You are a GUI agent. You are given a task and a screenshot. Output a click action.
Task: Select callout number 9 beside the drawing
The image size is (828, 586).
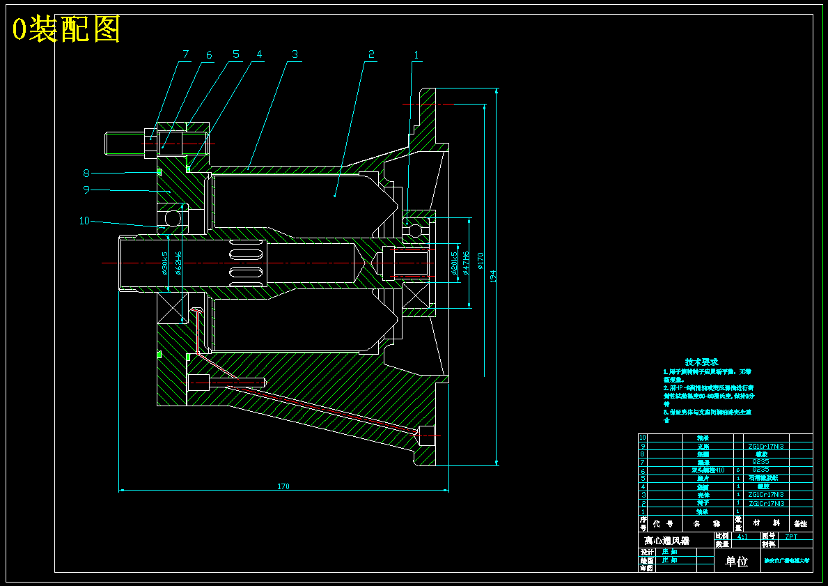coord(86,189)
